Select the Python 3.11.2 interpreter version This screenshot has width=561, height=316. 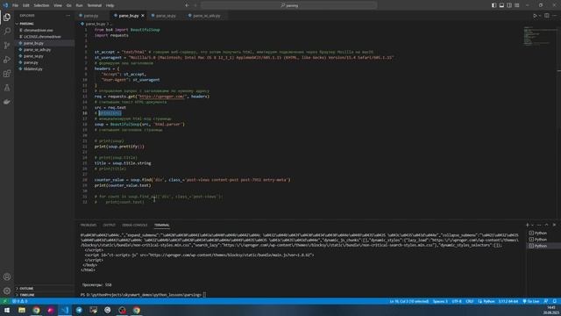tap(508, 301)
